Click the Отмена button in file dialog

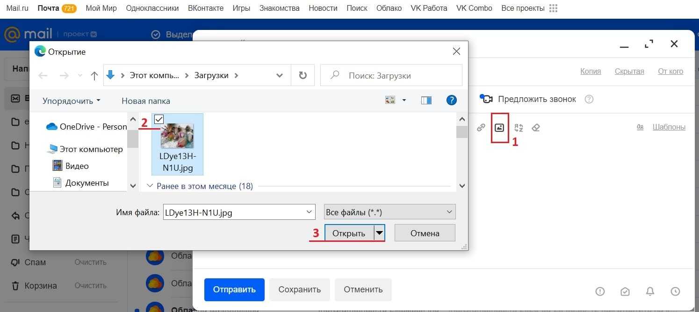pyautogui.click(x=425, y=233)
